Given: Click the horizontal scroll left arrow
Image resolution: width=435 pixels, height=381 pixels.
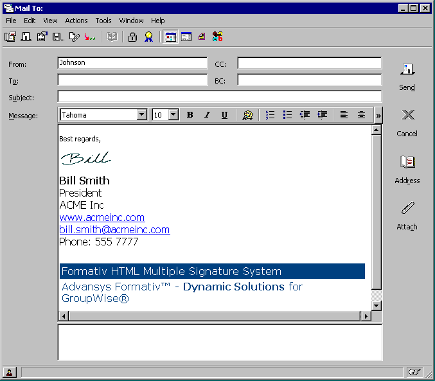Looking at the screenshot, I should [x=64, y=316].
